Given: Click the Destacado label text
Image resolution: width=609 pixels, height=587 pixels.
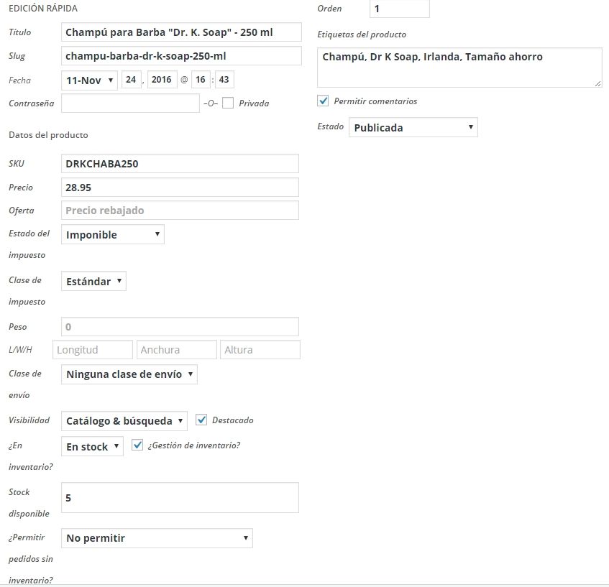Looking at the screenshot, I should (233, 420).
